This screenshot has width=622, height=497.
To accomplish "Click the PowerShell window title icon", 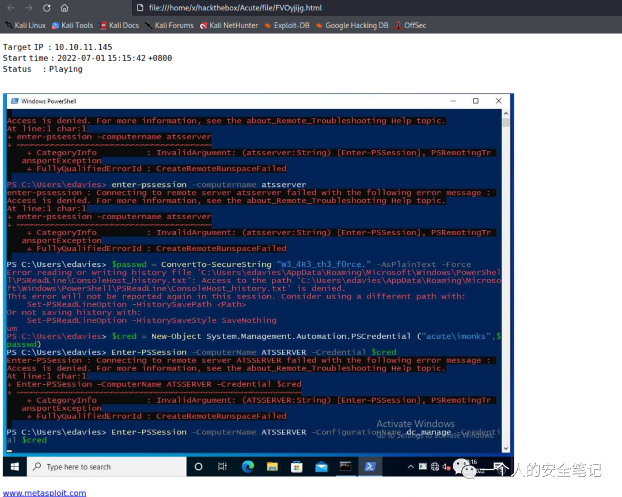I will pyautogui.click(x=14, y=101).
